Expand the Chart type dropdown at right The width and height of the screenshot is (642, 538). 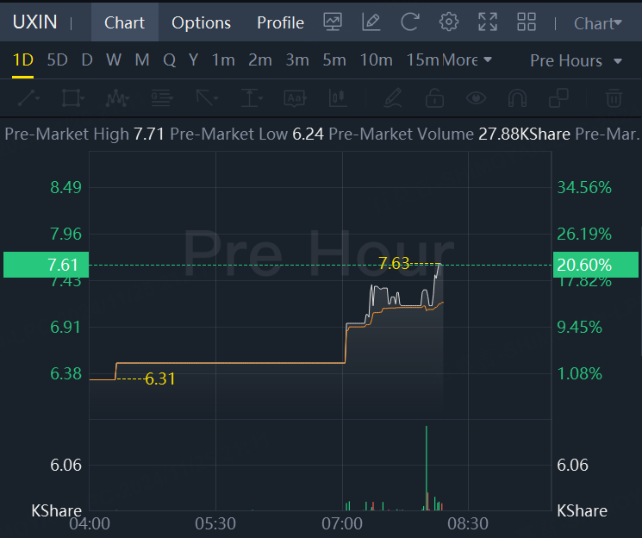[x=597, y=23]
